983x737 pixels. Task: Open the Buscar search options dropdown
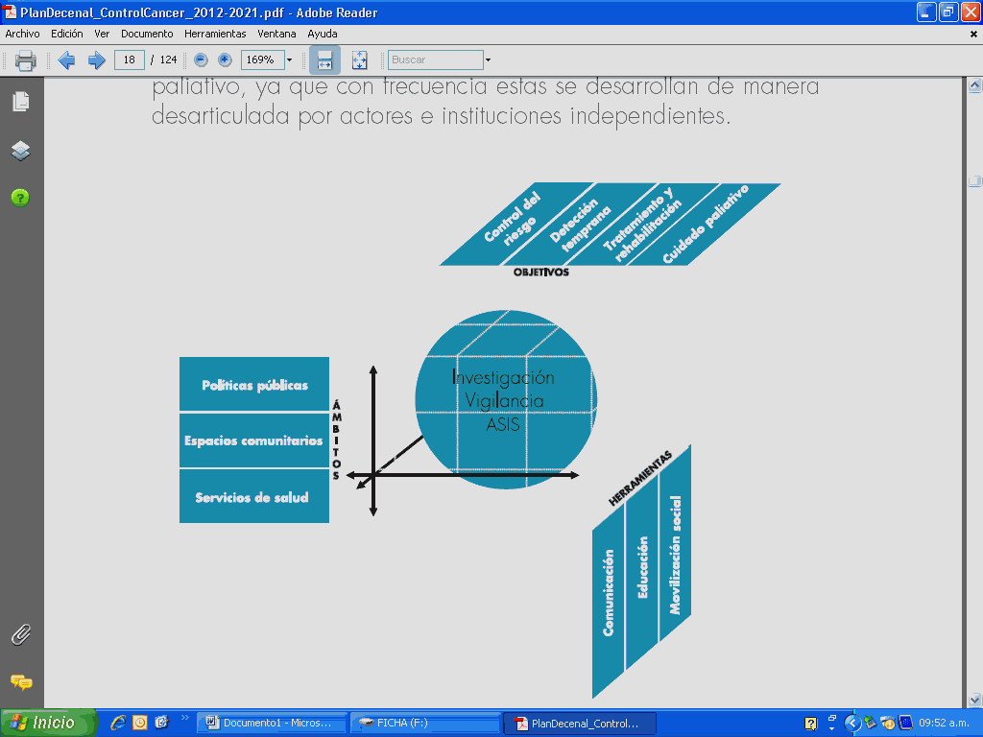pos(488,59)
